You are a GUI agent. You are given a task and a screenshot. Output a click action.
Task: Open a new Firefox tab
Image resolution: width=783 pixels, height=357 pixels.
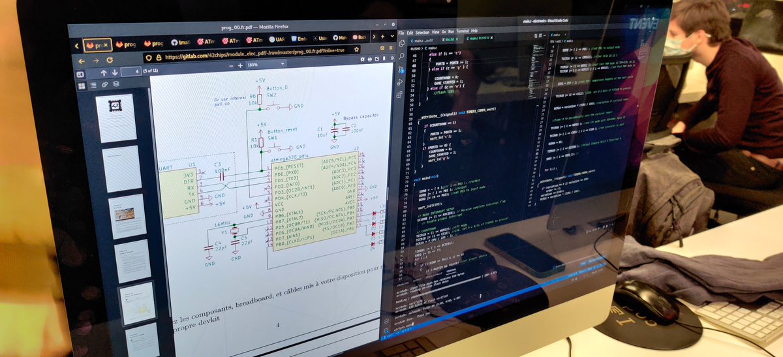(x=382, y=37)
